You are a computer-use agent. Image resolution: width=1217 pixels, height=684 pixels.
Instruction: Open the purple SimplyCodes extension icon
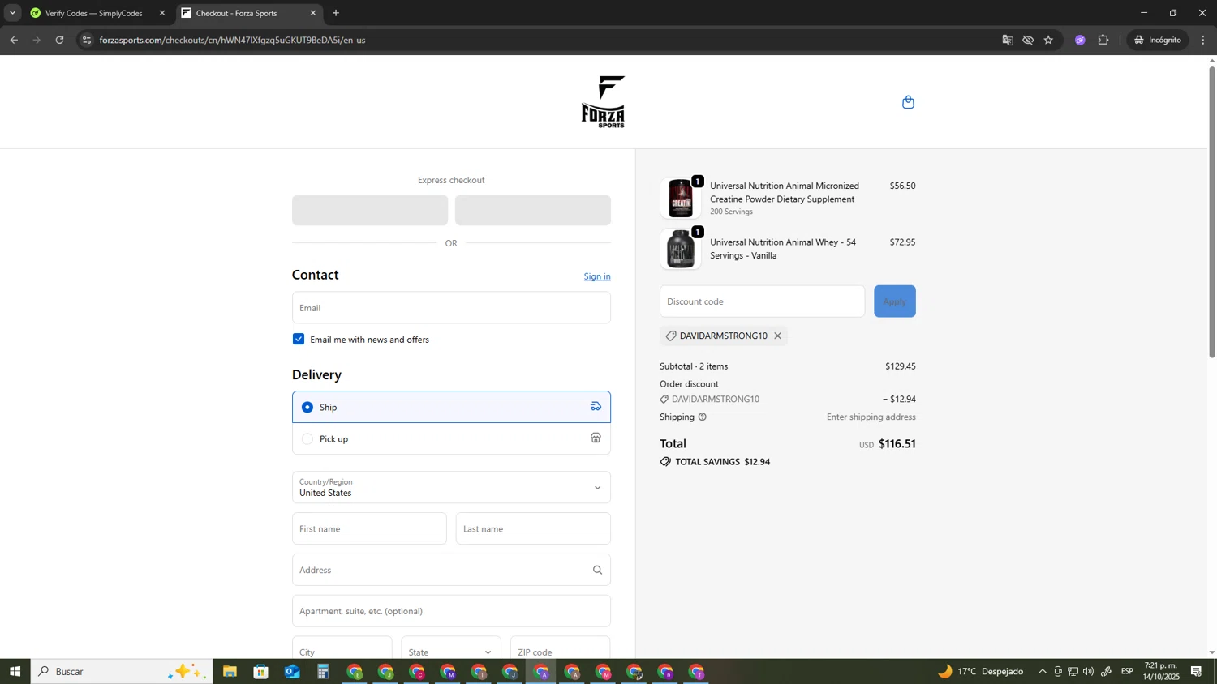1080,40
